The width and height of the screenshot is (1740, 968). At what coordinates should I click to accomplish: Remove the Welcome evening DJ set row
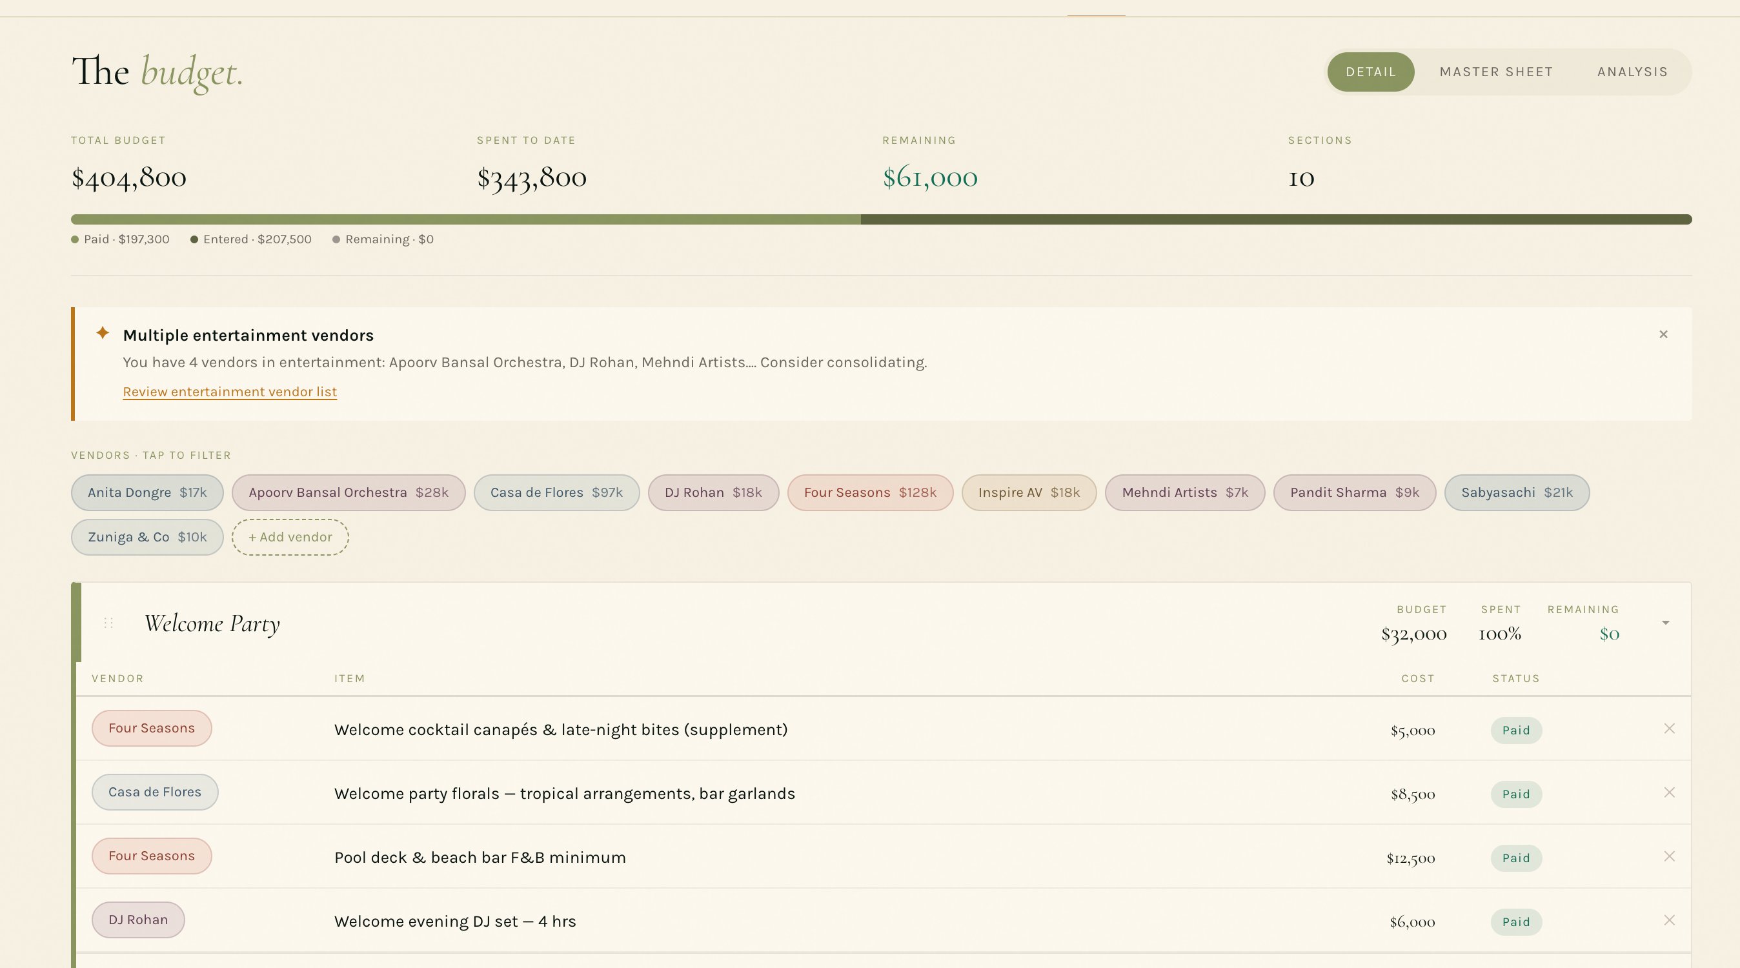(1669, 920)
